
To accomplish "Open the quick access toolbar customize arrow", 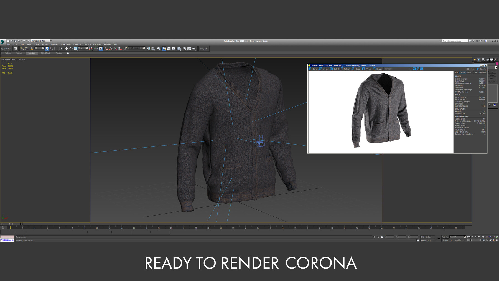I will pyautogui.click(x=51, y=41).
